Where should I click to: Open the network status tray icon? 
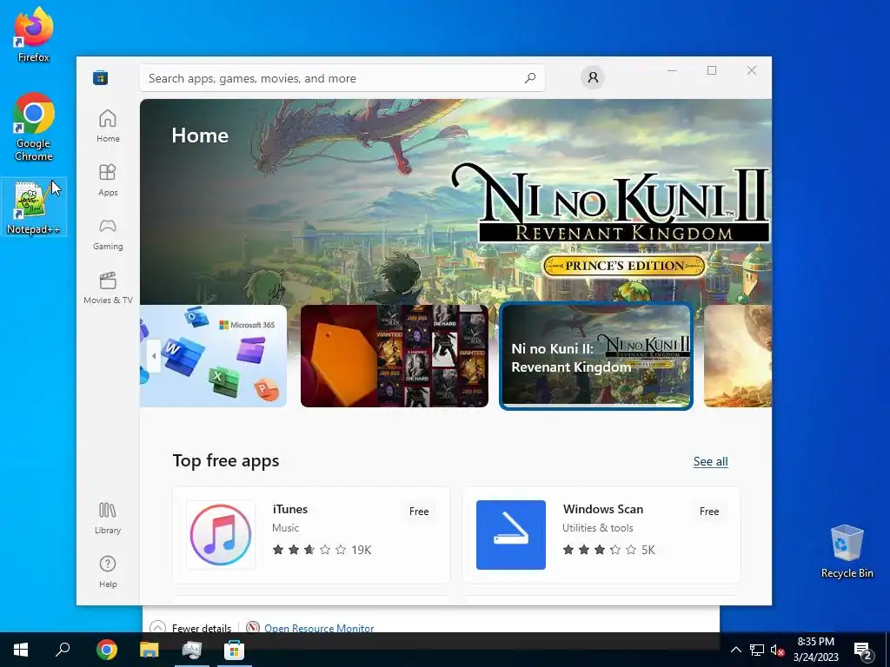coord(757,650)
